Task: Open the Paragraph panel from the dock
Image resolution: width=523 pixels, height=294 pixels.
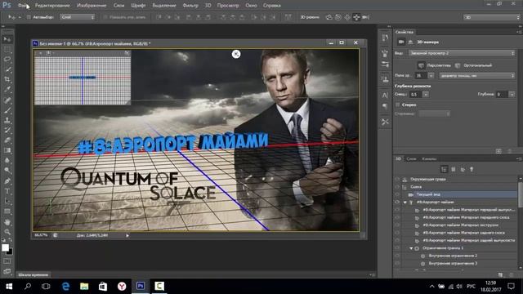Action: pyautogui.click(x=385, y=106)
